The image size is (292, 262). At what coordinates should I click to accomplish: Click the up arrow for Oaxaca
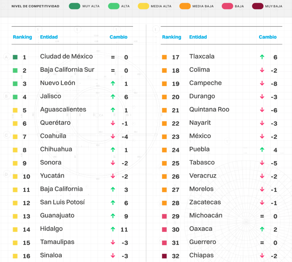(262, 229)
